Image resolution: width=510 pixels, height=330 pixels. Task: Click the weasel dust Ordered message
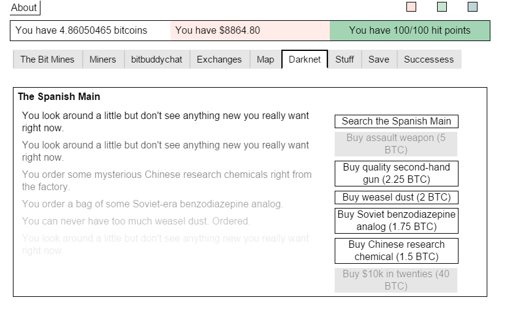(136, 221)
